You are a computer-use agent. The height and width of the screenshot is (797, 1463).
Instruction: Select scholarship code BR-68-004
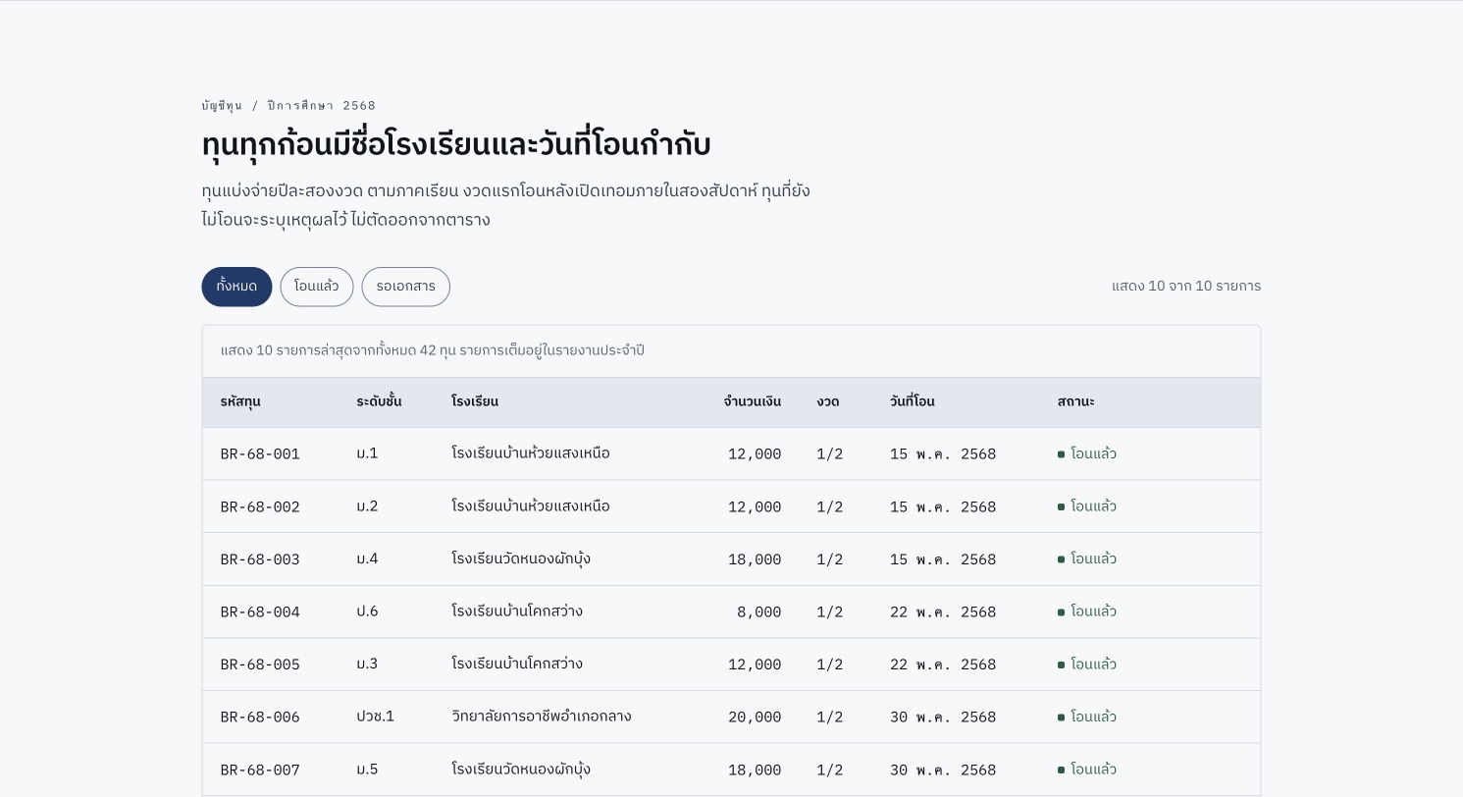(x=260, y=612)
